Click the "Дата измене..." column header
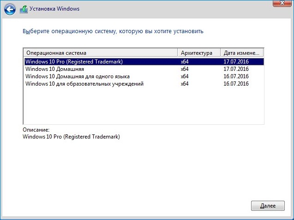Screen dimensions: 294x220 click(242, 53)
